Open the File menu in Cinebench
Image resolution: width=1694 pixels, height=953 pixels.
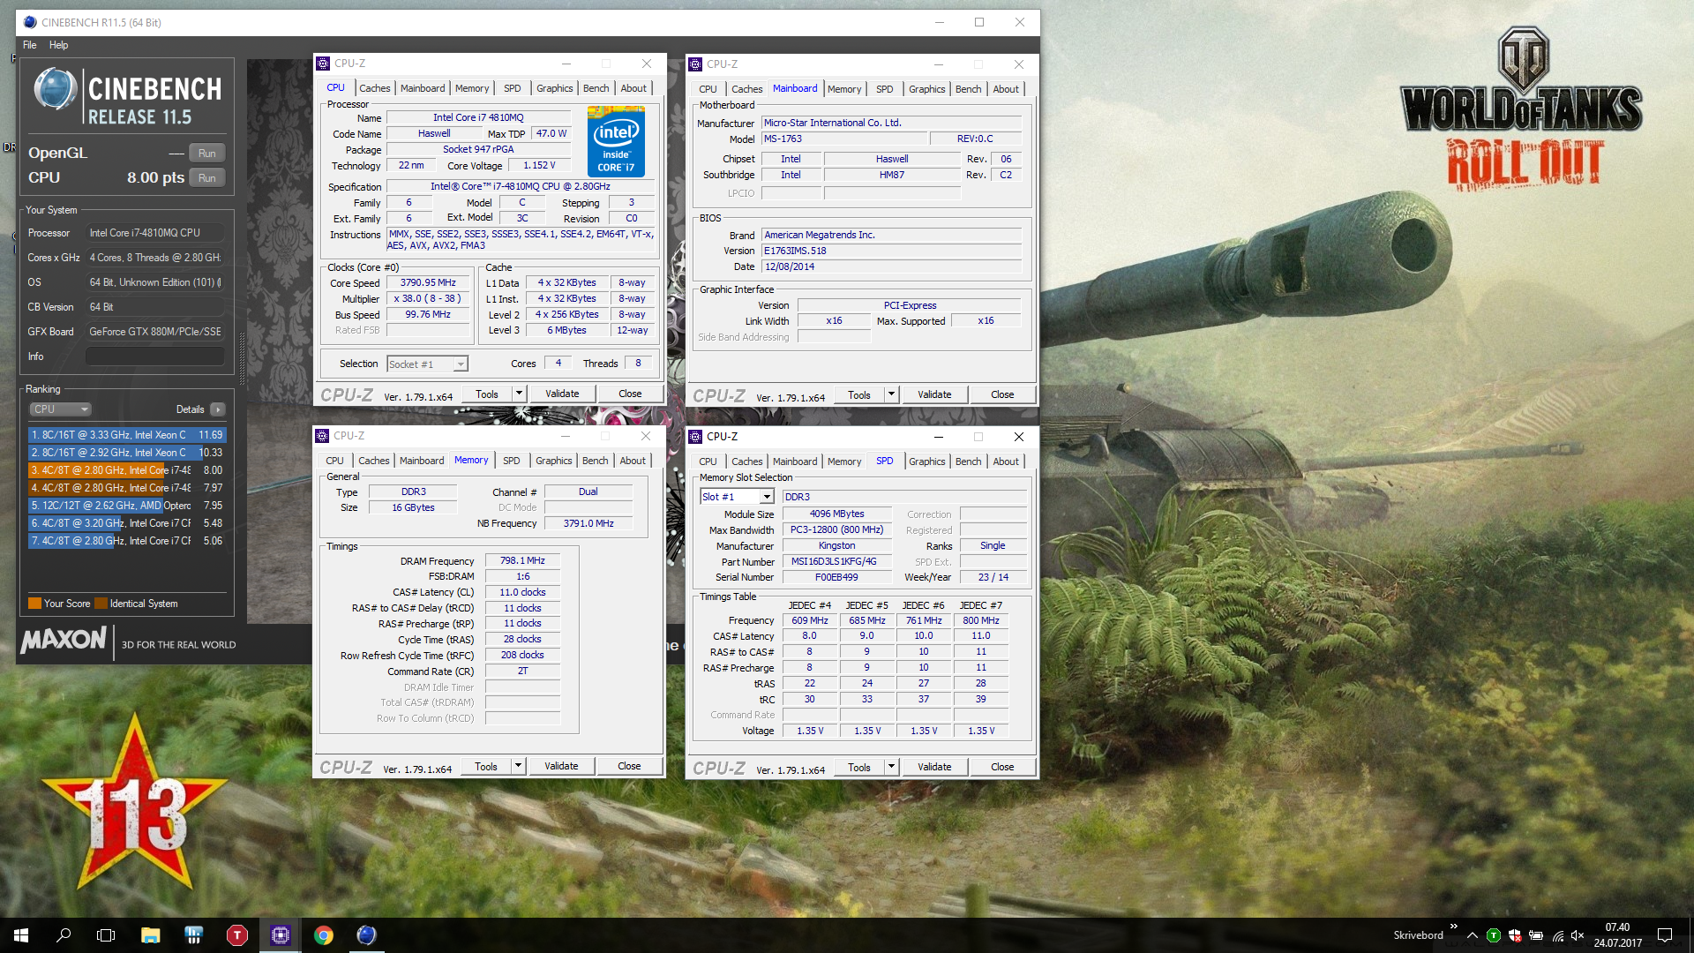pos(30,45)
